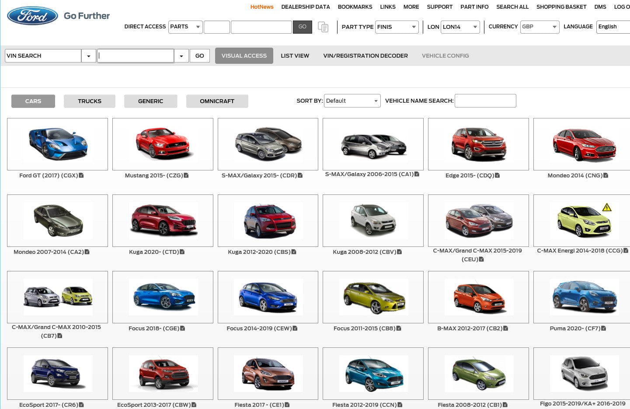Click the copy documents icon beside GO
This screenshot has height=409, width=630.
323,27
